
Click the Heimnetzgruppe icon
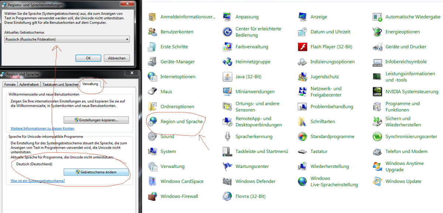[x=227, y=62]
